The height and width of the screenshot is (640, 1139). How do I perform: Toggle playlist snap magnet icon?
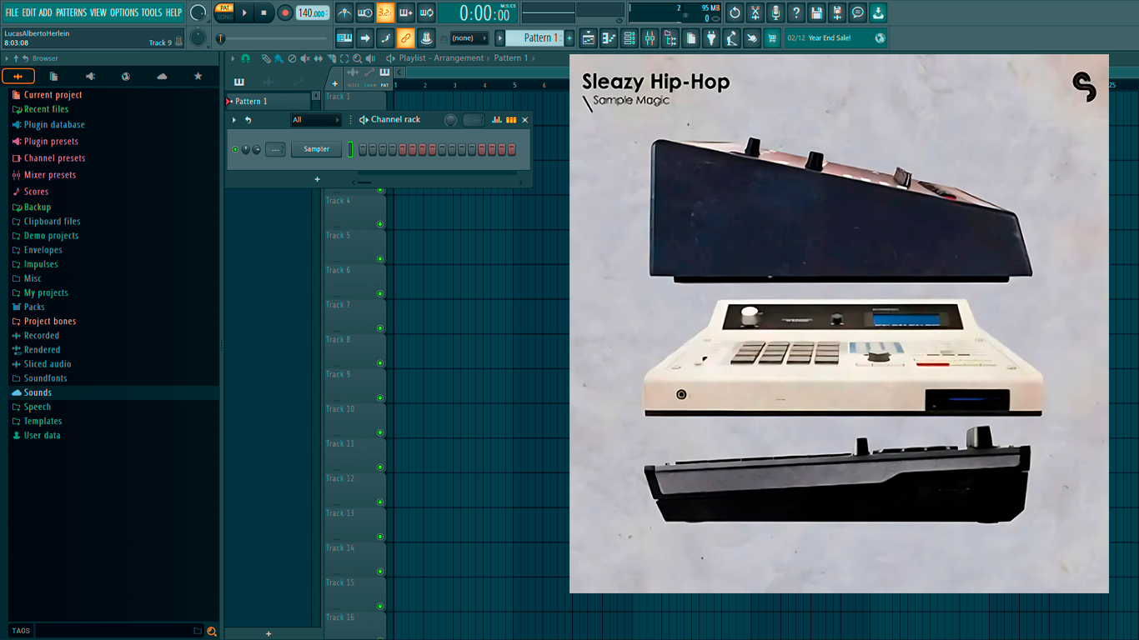245,58
